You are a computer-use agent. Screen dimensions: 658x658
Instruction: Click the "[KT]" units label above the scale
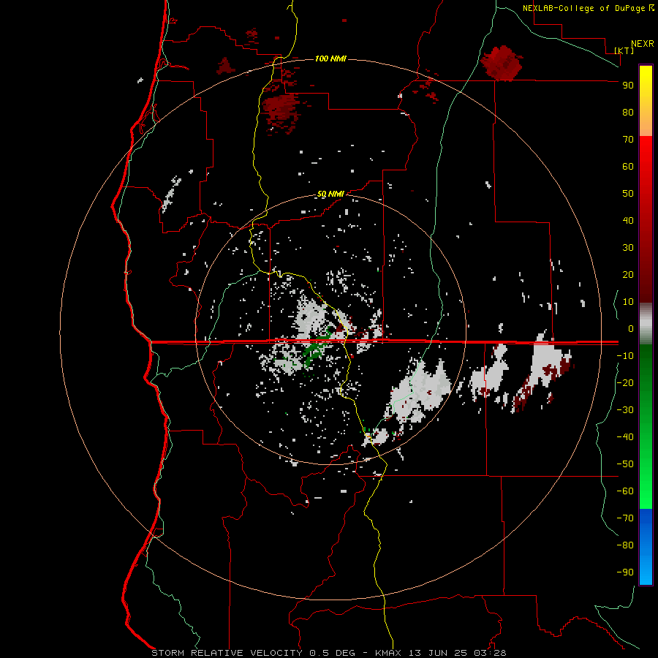pos(624,50)
